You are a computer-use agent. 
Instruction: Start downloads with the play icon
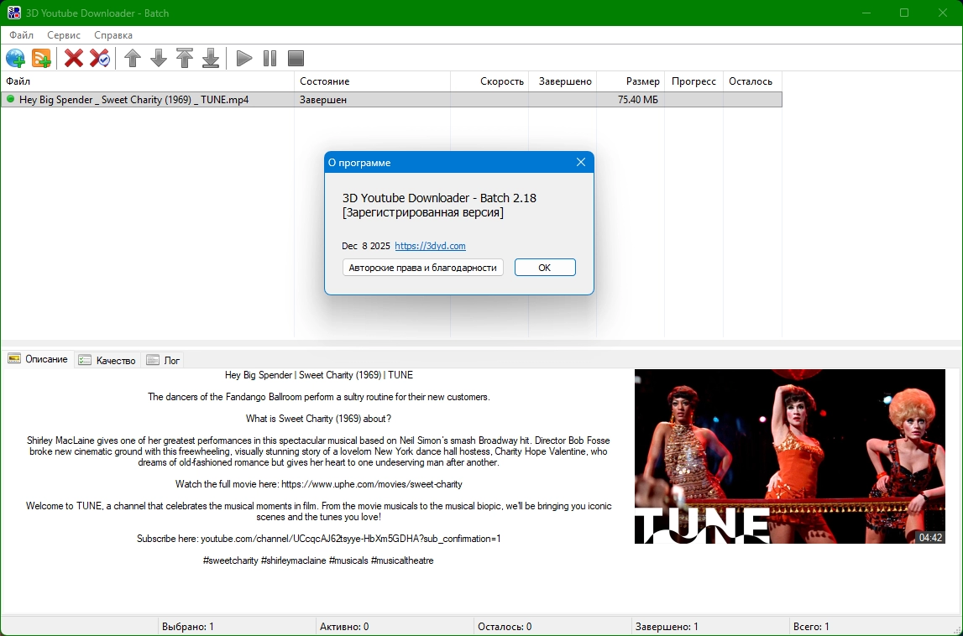(x=243, y=59)
